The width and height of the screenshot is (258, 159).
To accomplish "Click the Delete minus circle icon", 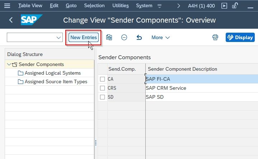I will tap(124, 37).
